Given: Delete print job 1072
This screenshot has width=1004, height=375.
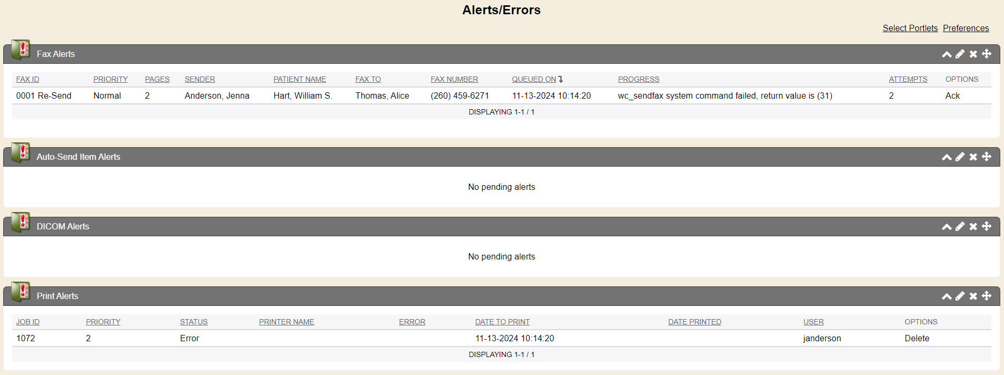Looking at the screenshot, I should 916,339.
